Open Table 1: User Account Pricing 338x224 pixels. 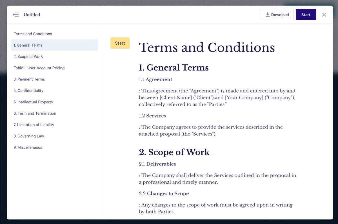tap(39, 68)
